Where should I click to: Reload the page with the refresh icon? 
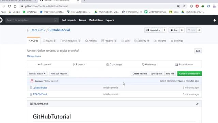[x=9, y=6]
